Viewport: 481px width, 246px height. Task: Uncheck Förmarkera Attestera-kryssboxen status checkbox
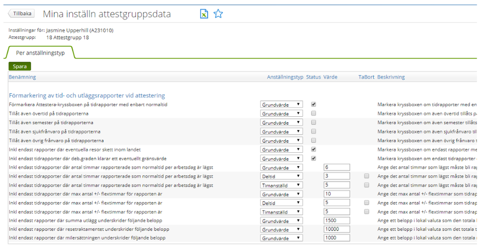pos(313,104)
